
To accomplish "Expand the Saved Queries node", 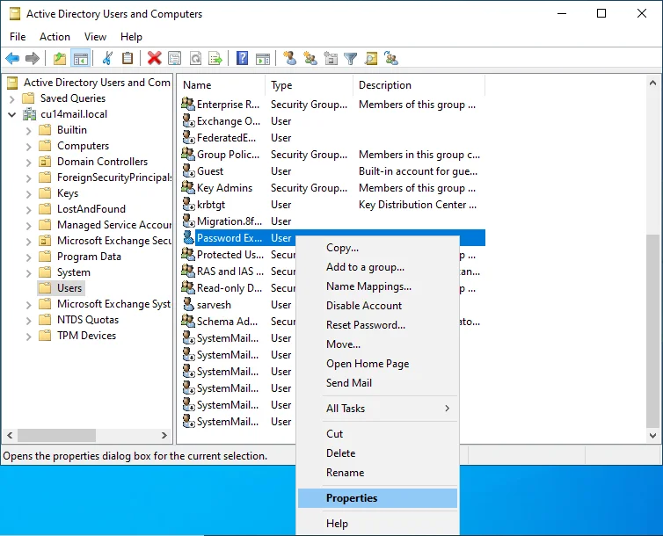I will click(12, 99).
